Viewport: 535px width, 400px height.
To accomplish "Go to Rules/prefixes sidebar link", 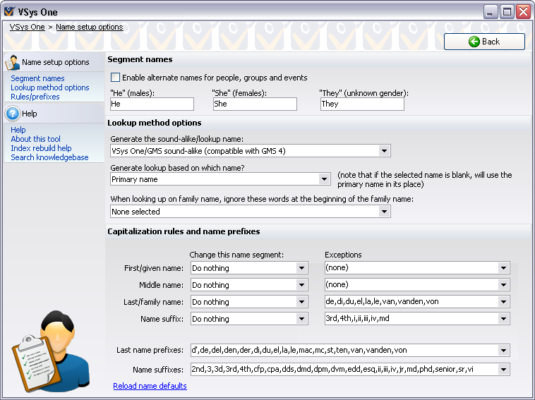I will point(35,97).
